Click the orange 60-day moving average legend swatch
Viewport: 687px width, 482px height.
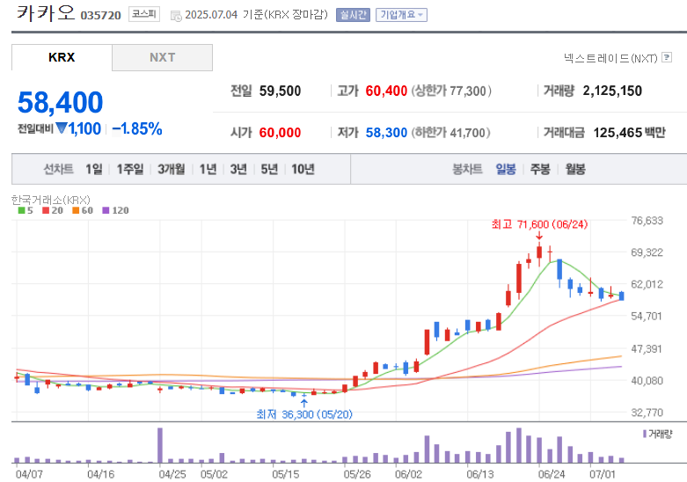tap(76, 211)
